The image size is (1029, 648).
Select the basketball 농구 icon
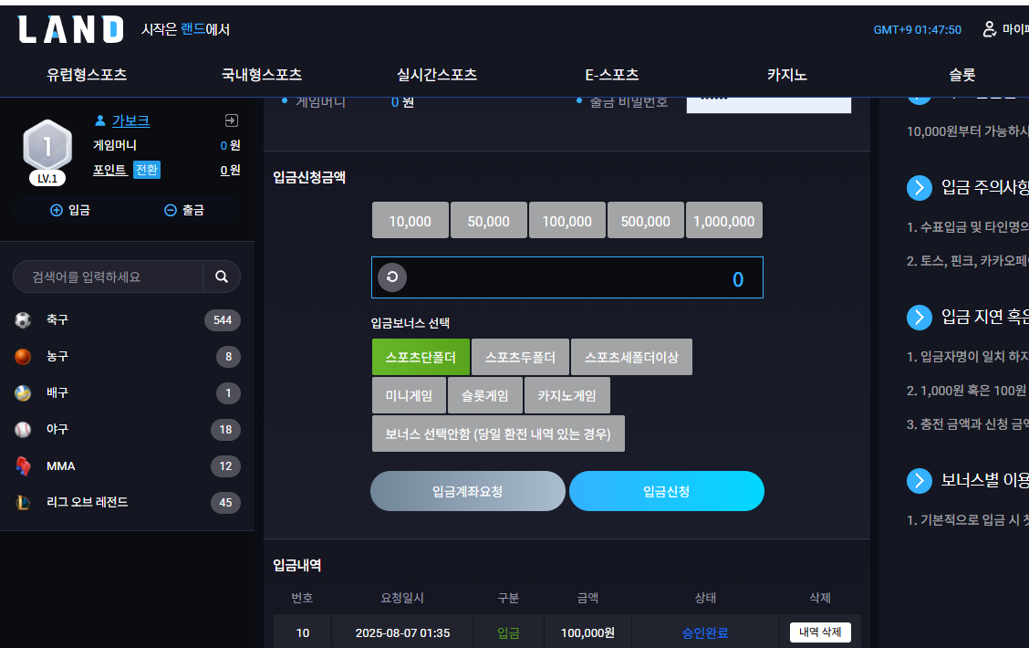(23, 357)
